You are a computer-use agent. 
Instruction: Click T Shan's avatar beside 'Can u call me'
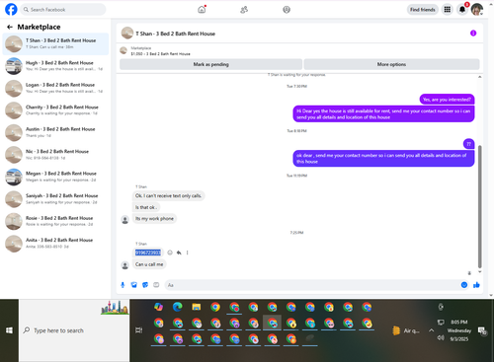[125, 265]
